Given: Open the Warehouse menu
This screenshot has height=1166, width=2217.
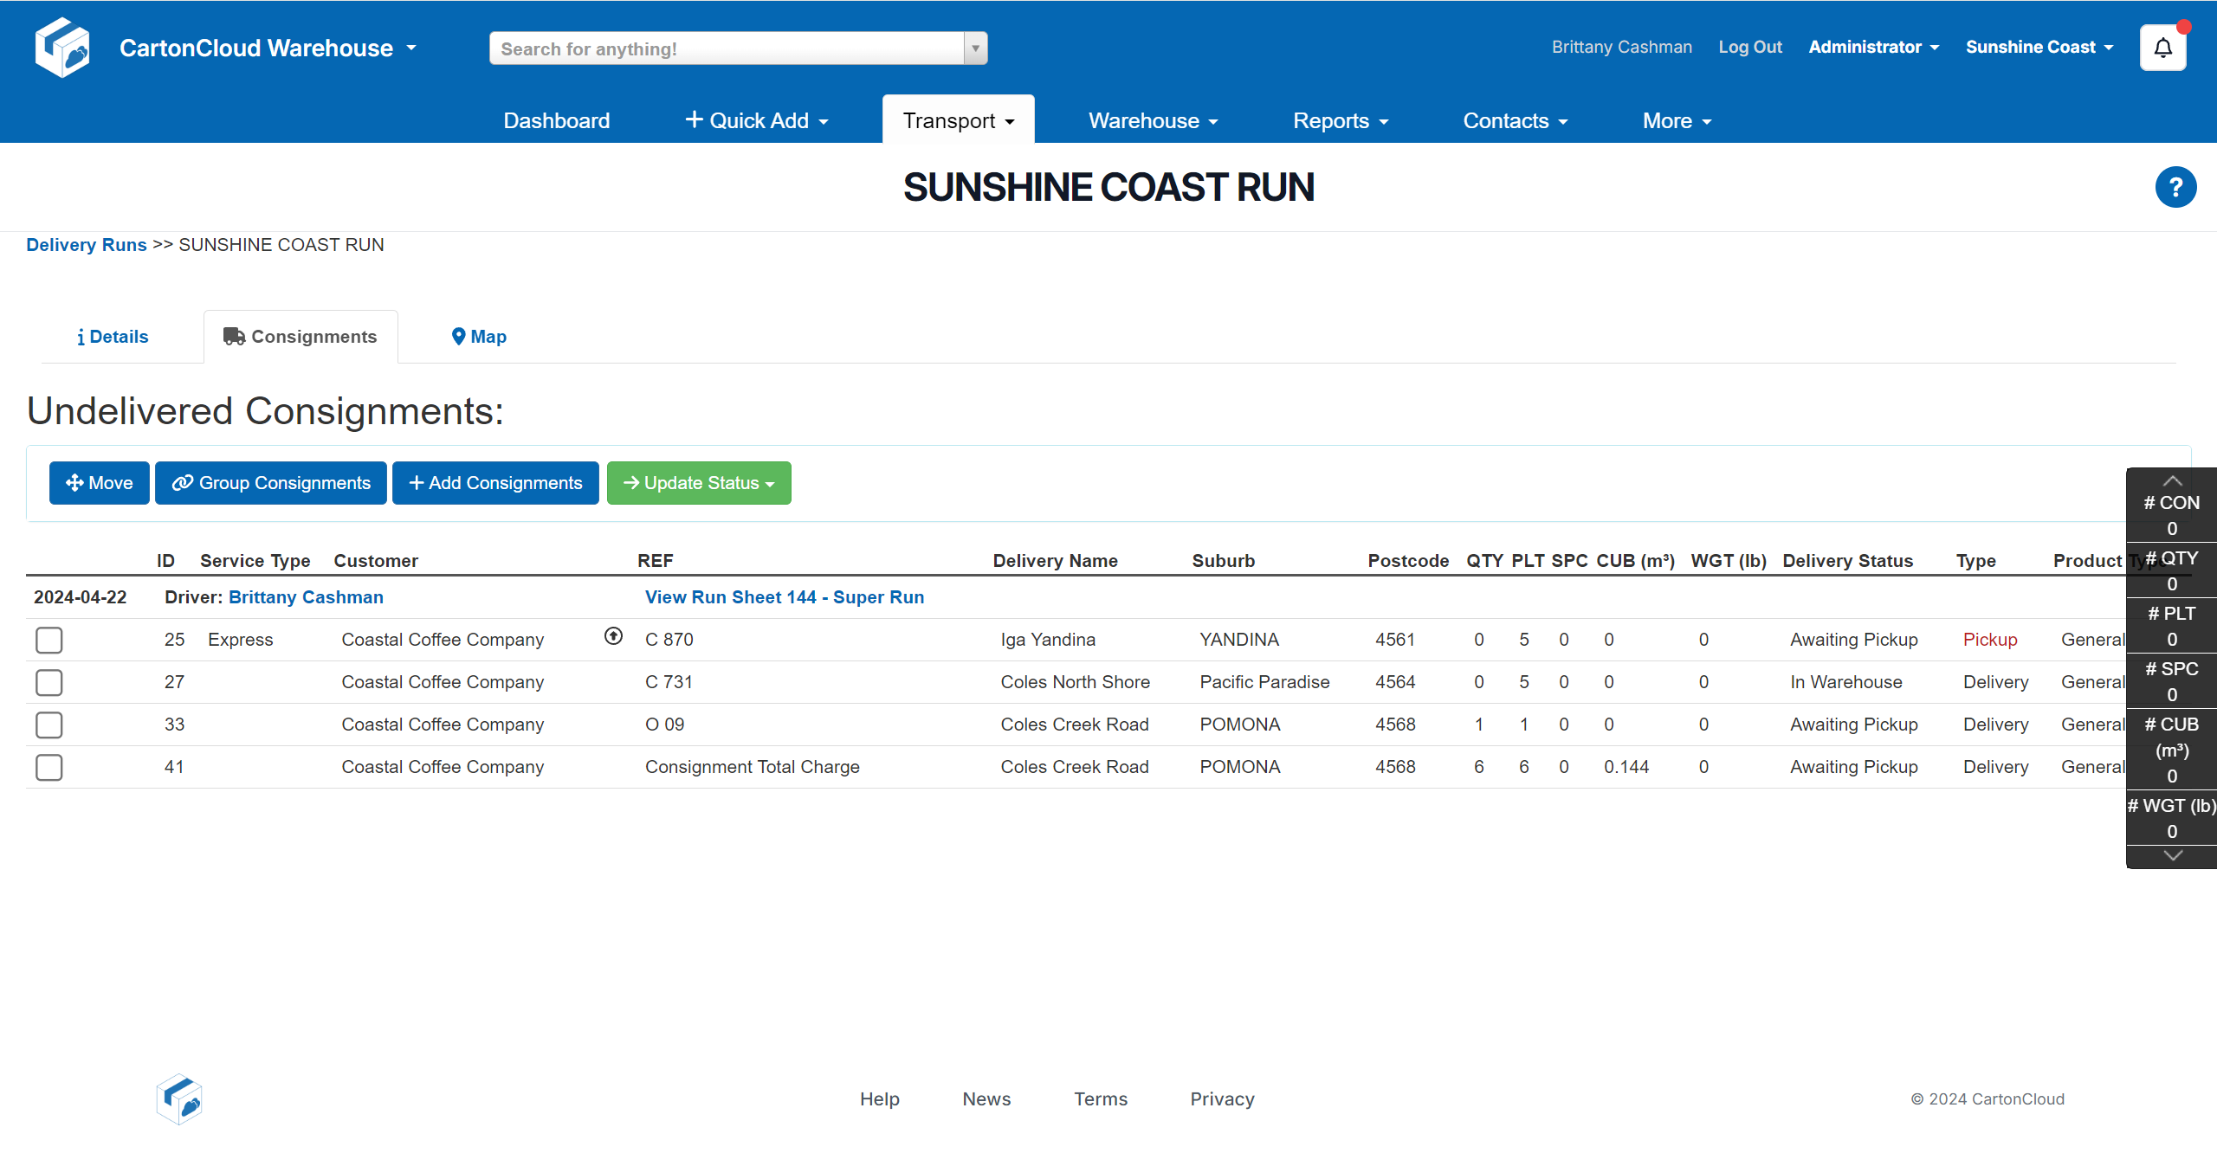Looking at the screenshot, I should click(1153, 121).
